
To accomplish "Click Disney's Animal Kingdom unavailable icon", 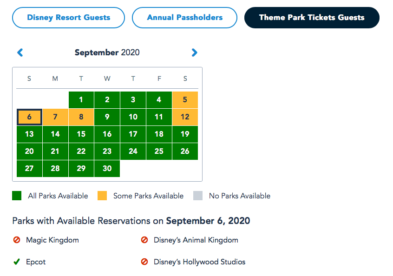I will click(144, 240).
